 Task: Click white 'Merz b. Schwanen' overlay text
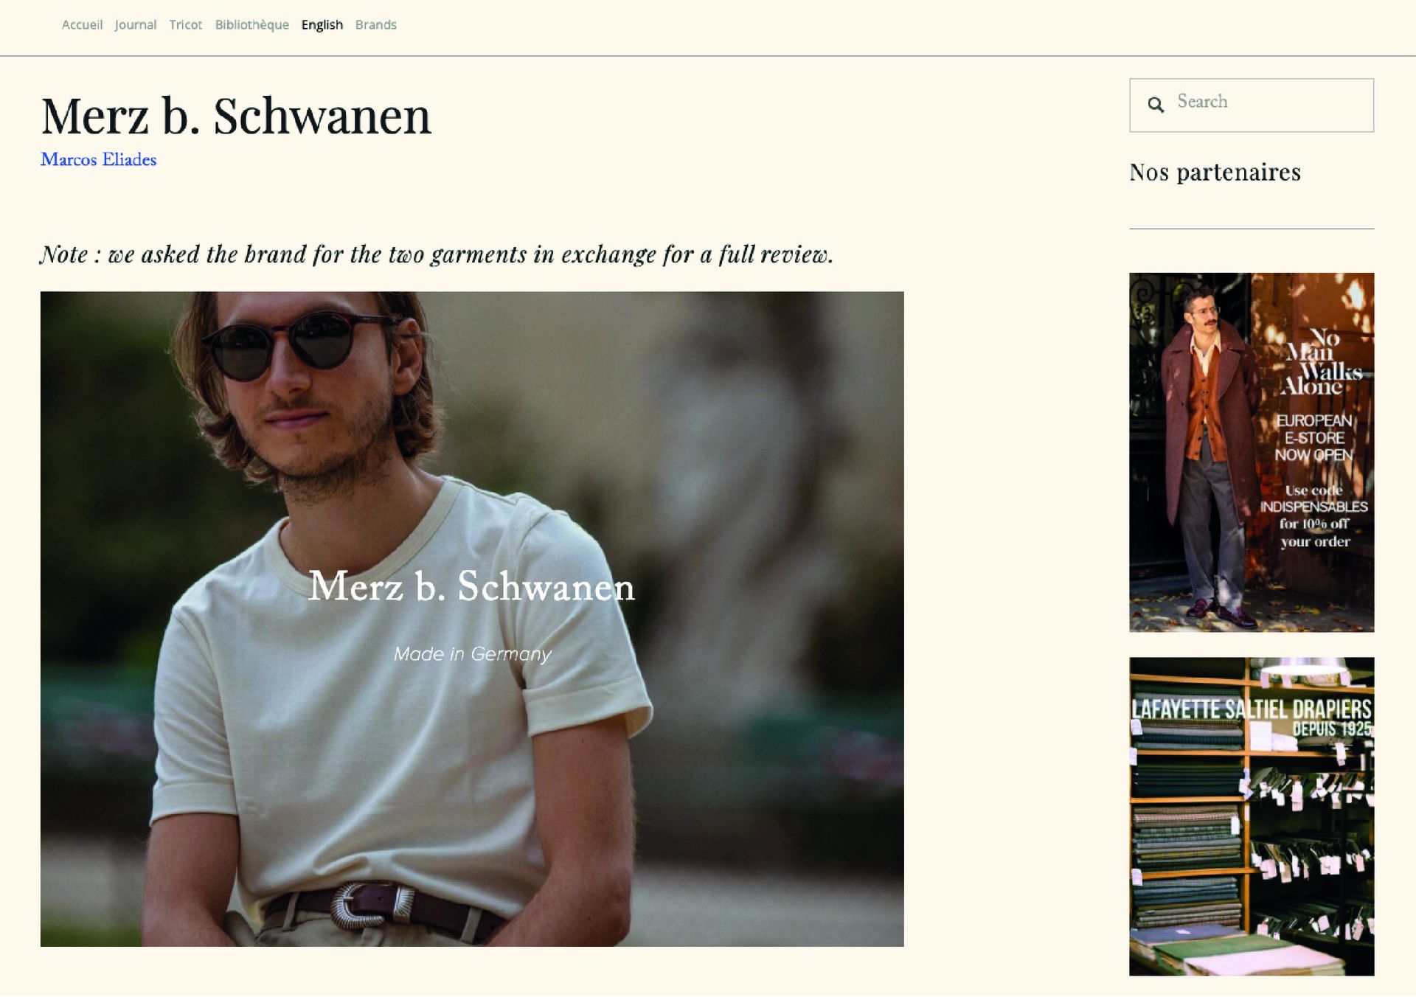tap(471, 586)
